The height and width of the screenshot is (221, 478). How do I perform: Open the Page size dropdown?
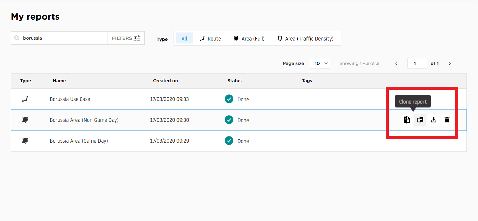coord(320,63)
